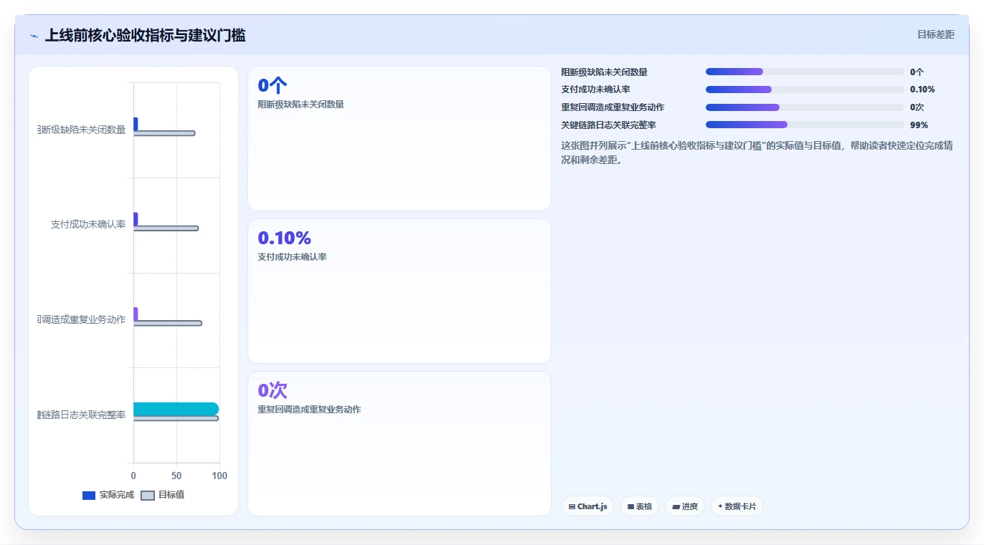Click the 目标差距 label in the header
The image size is (984, 545).
tap(936, 34)
